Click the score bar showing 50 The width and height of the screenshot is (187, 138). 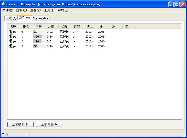[x=35, y=46]
